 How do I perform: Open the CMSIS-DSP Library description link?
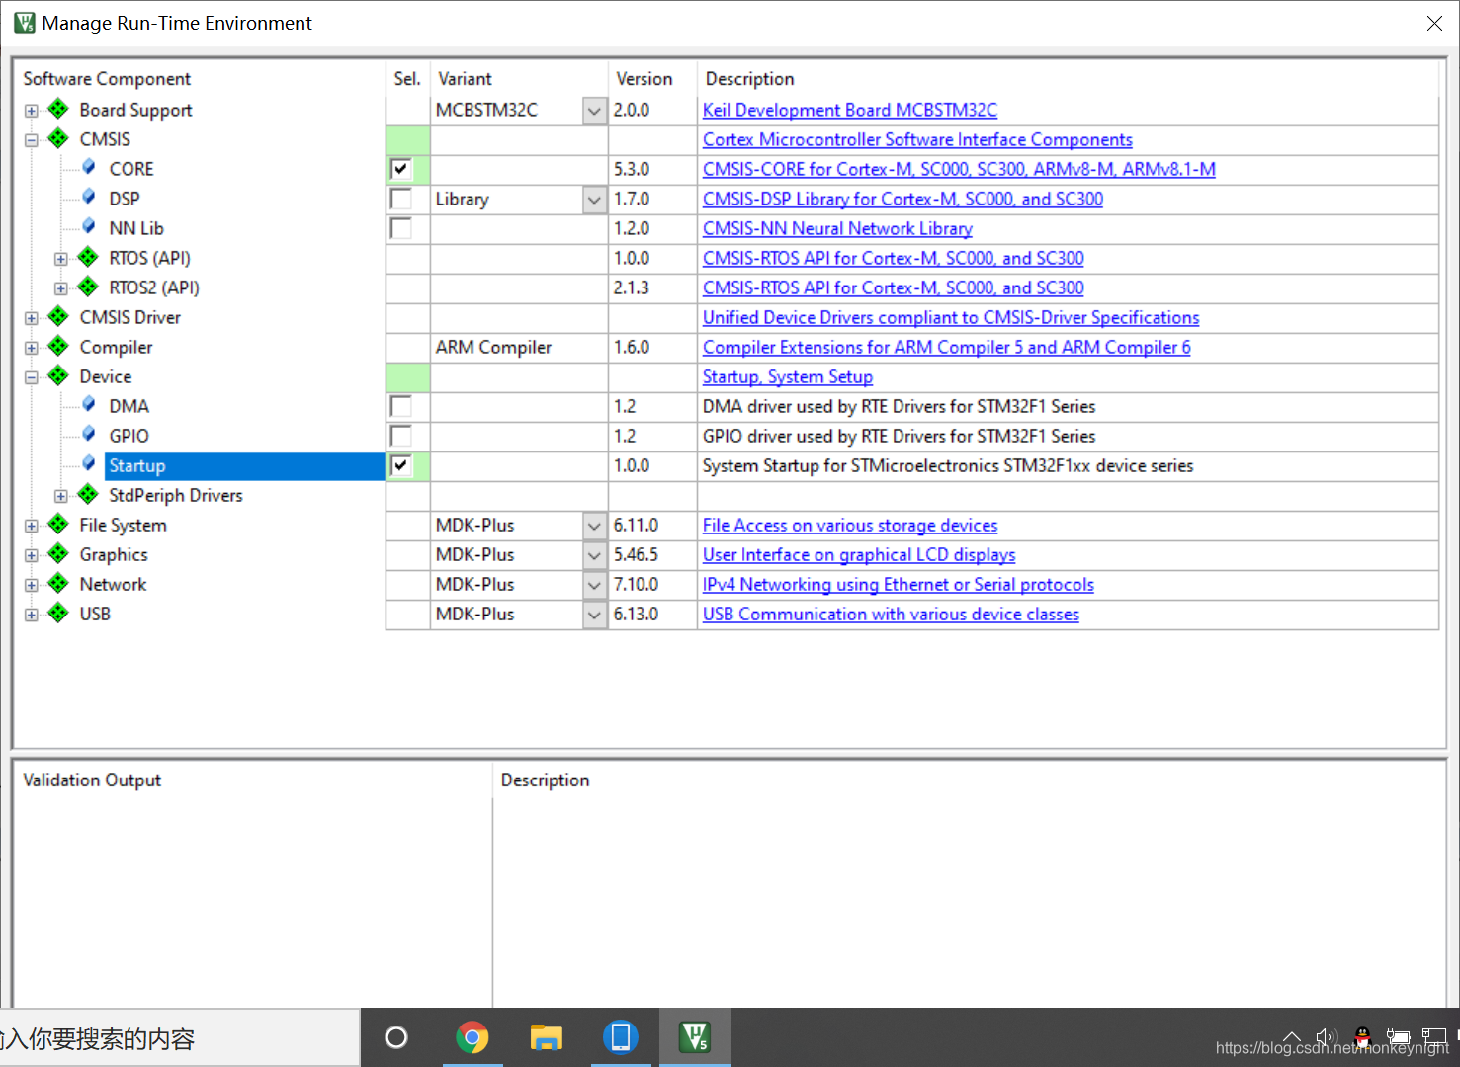point(902,199)
